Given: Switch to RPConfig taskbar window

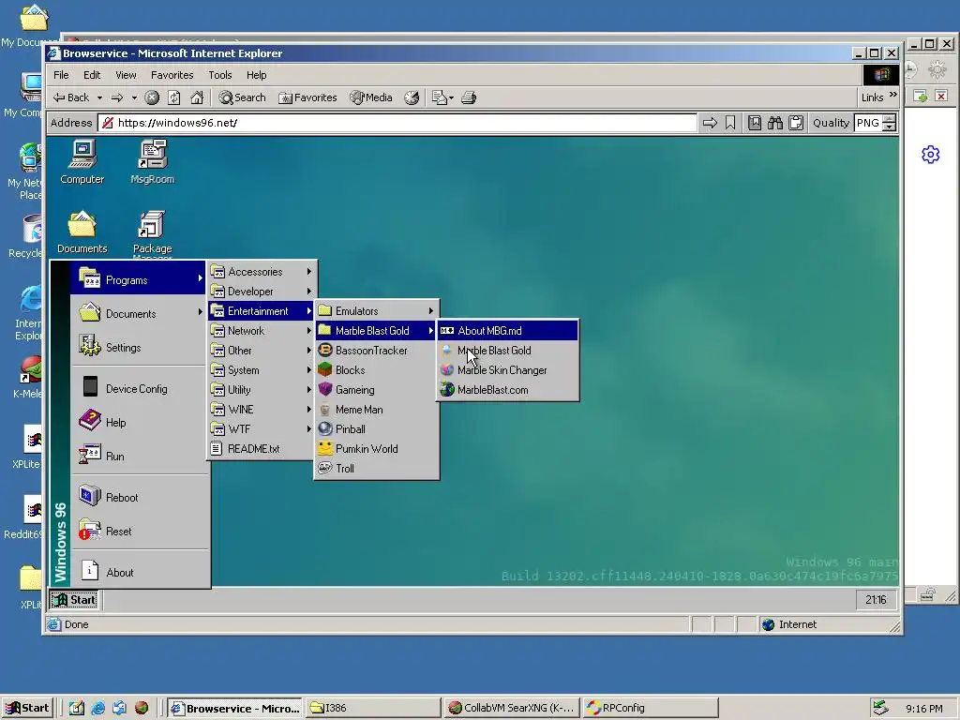Looking at the screenshot, I should 650,708.
